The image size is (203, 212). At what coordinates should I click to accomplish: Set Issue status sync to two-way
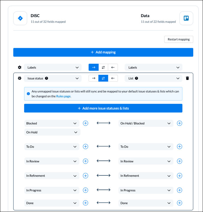(103, 78)
